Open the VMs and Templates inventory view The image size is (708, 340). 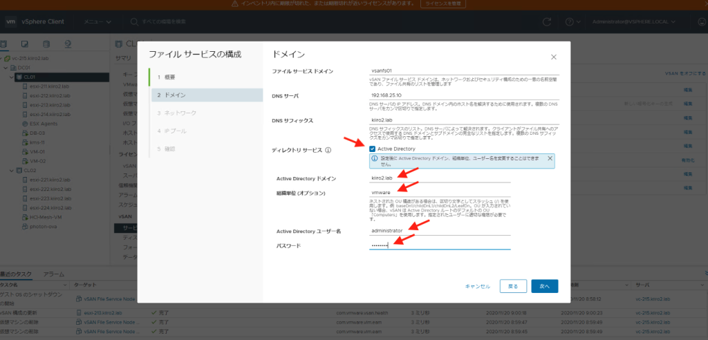point(26,44)
